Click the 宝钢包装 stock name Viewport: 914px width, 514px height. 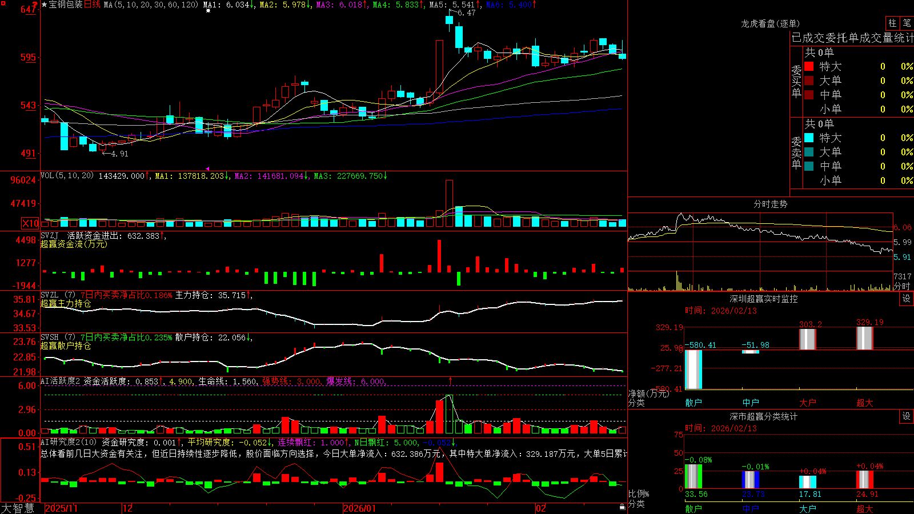66,5
